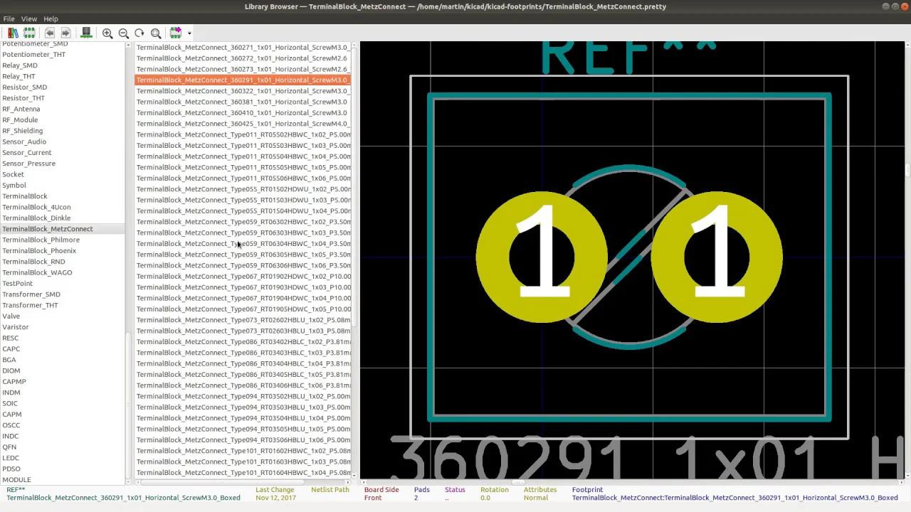Screen dimensions: 911x512
Task: Zoom in using the magnifier-plus icon
Action: (x=107, y=33)
